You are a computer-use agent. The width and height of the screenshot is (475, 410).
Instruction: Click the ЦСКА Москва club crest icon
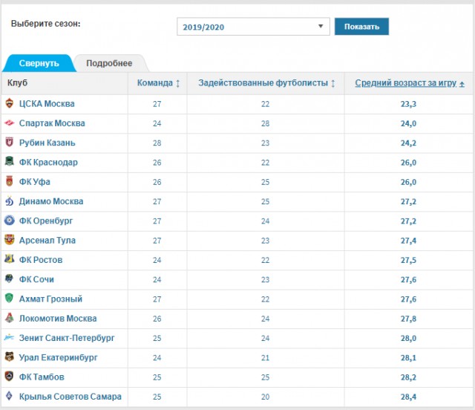tap(10, 103)
